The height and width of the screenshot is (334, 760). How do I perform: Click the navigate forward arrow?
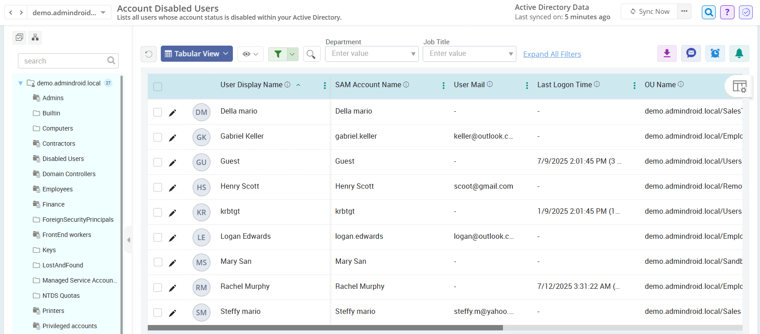(21, 13)
